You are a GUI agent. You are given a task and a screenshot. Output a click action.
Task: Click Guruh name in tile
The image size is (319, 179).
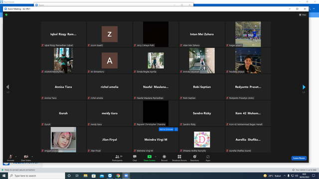click(x=63, y=113)
